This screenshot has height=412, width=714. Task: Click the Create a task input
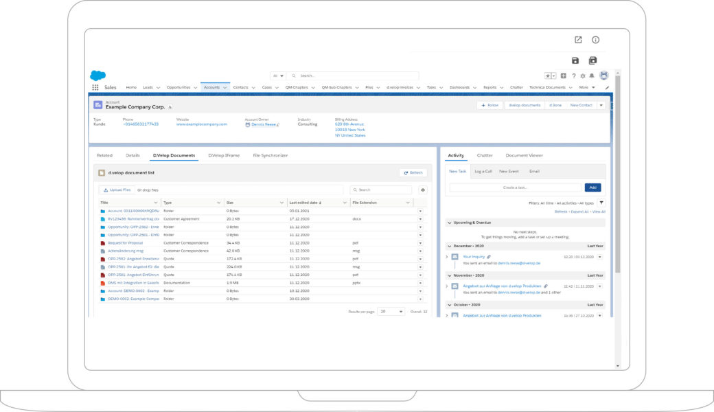point(516,187)
